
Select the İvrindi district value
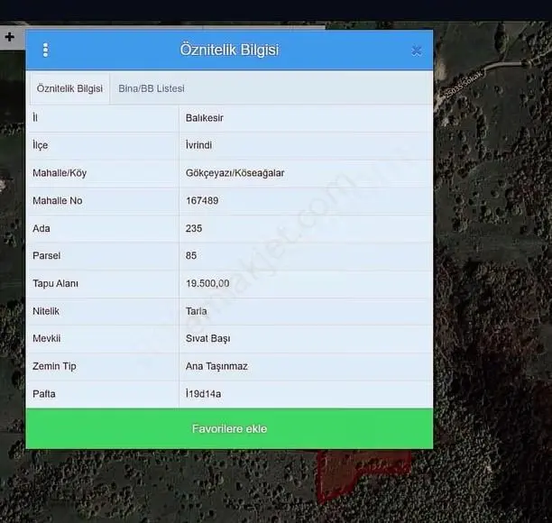click(x=198, y=145)
